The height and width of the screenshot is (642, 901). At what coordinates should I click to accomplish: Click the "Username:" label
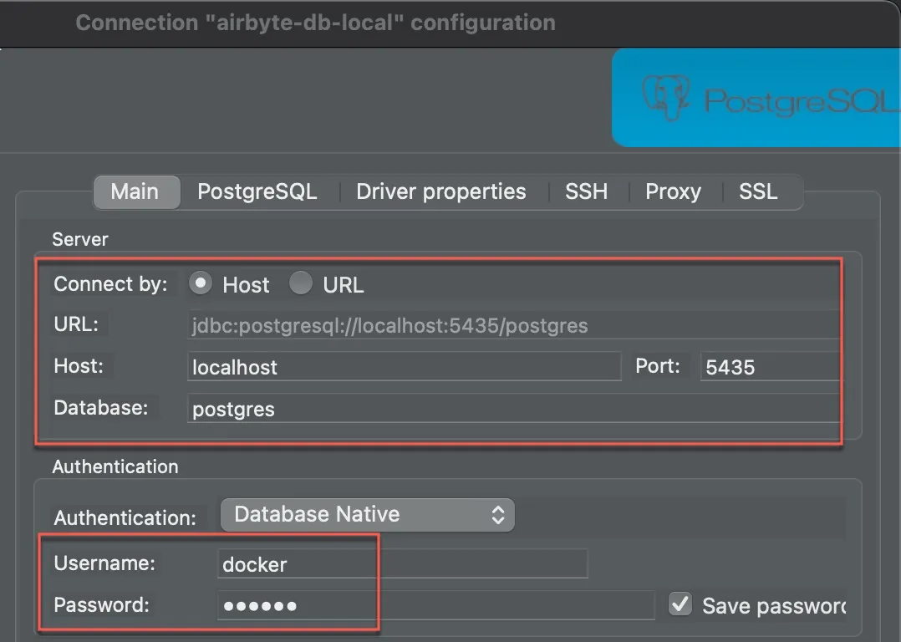(104, 563)
